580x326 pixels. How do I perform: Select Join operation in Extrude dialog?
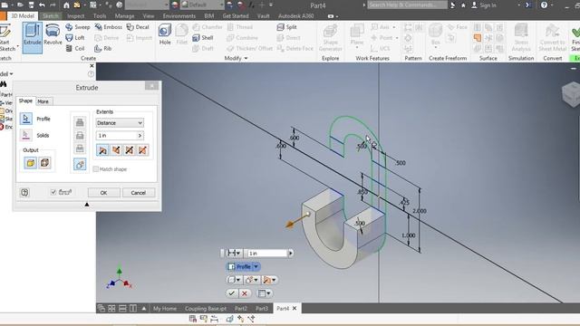pos(80,122)
